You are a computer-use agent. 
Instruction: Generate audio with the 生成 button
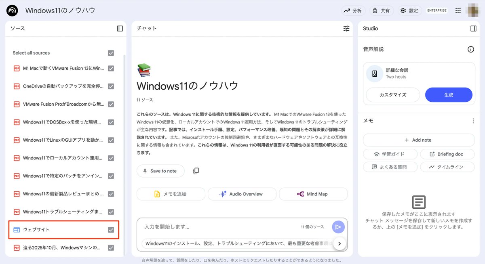(x=449, y=95)
